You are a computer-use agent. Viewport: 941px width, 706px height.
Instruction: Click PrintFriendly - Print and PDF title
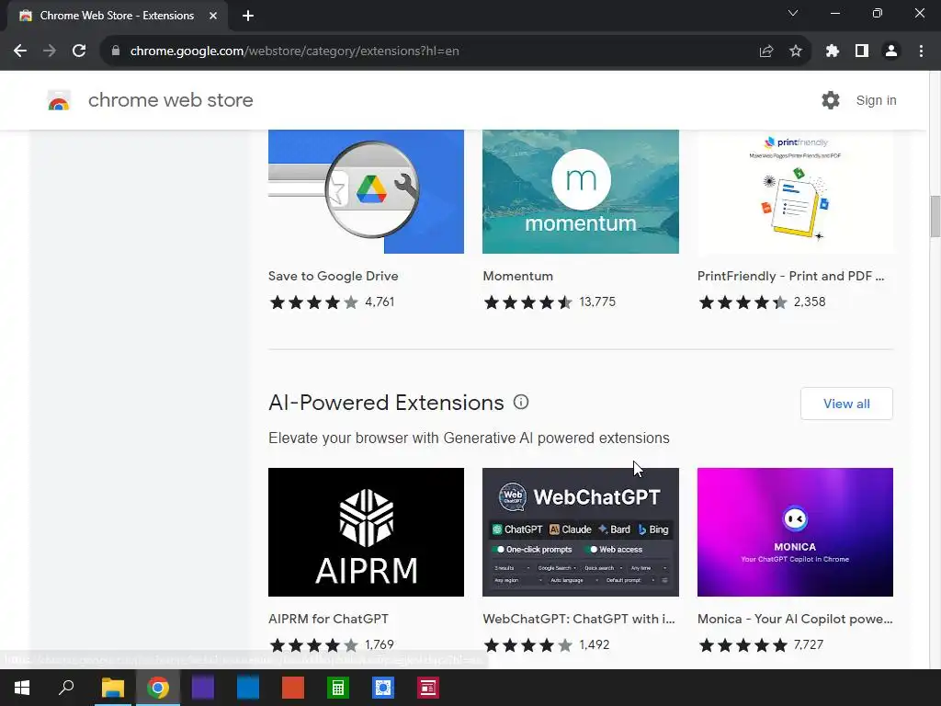click(x=790, y=276)
